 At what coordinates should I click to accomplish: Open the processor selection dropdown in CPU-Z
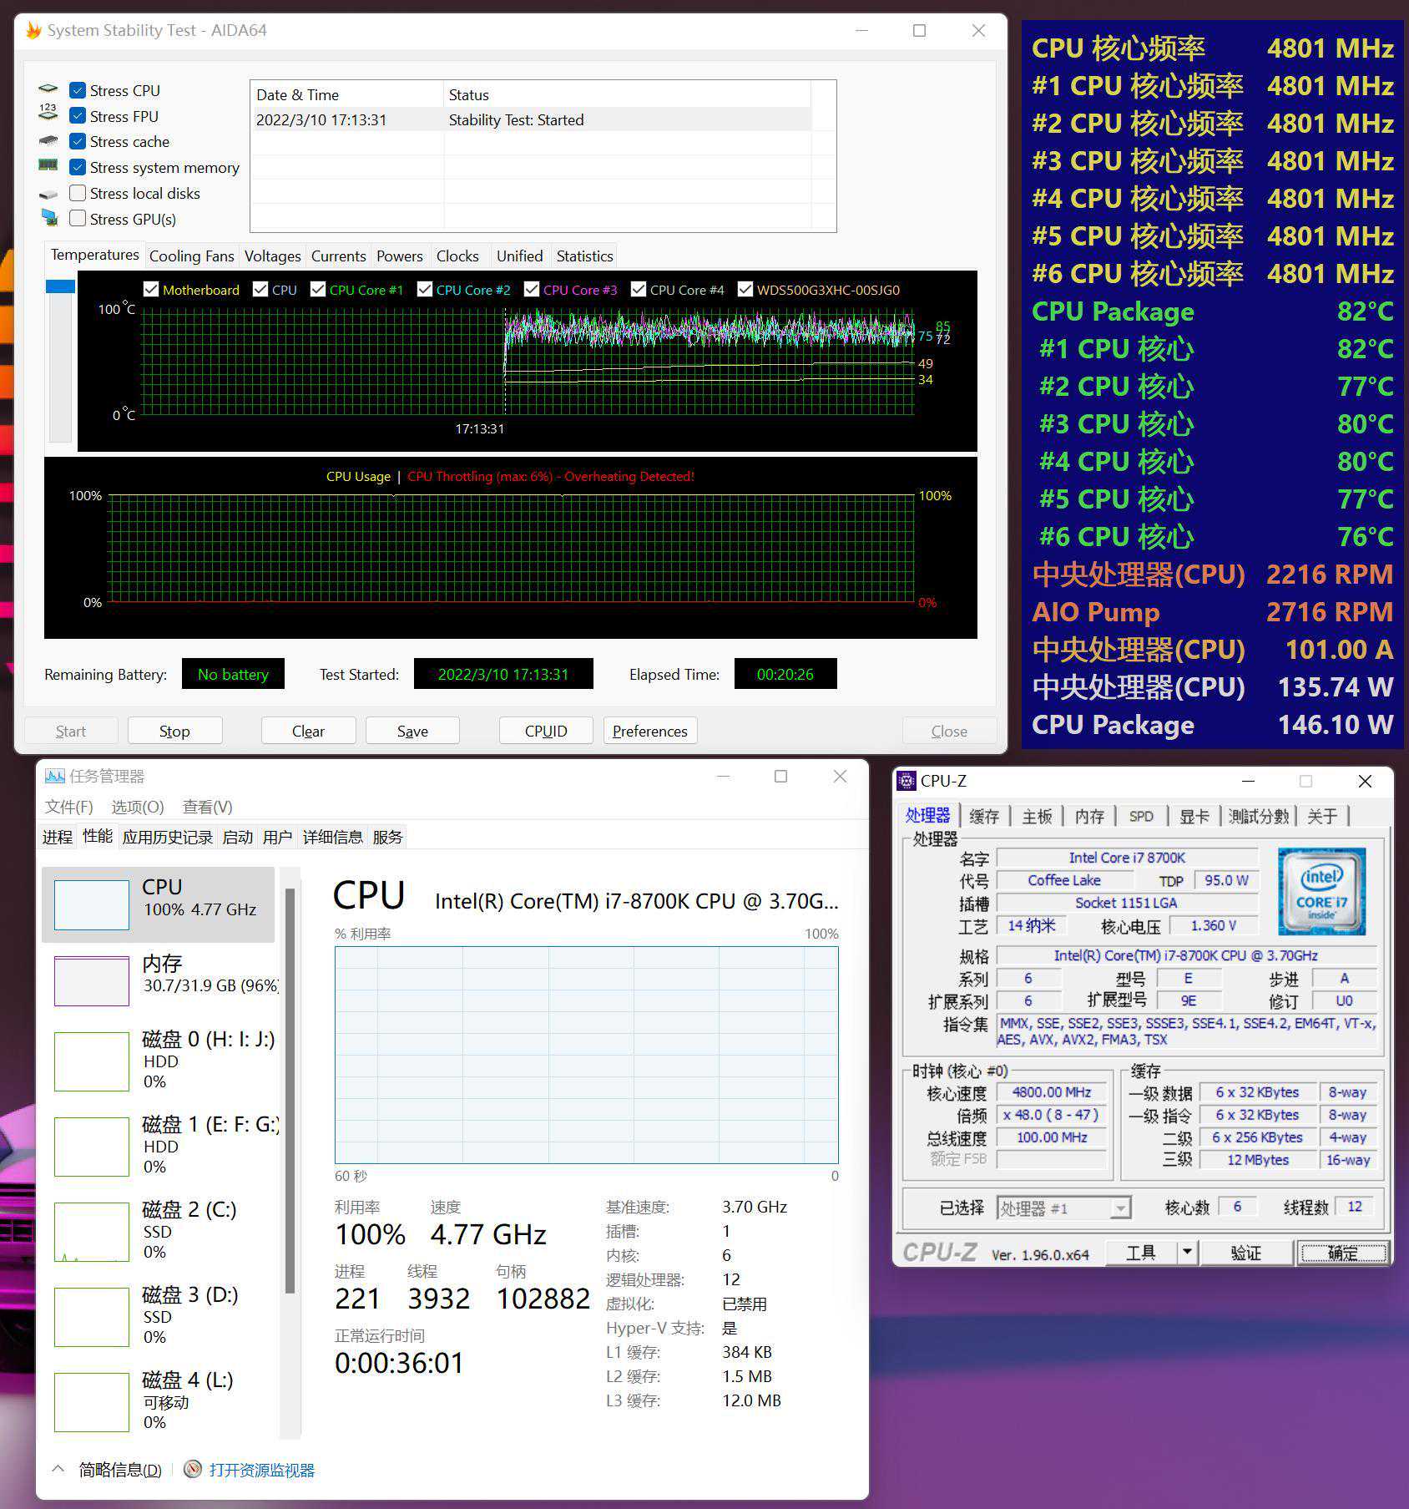1121,1208
